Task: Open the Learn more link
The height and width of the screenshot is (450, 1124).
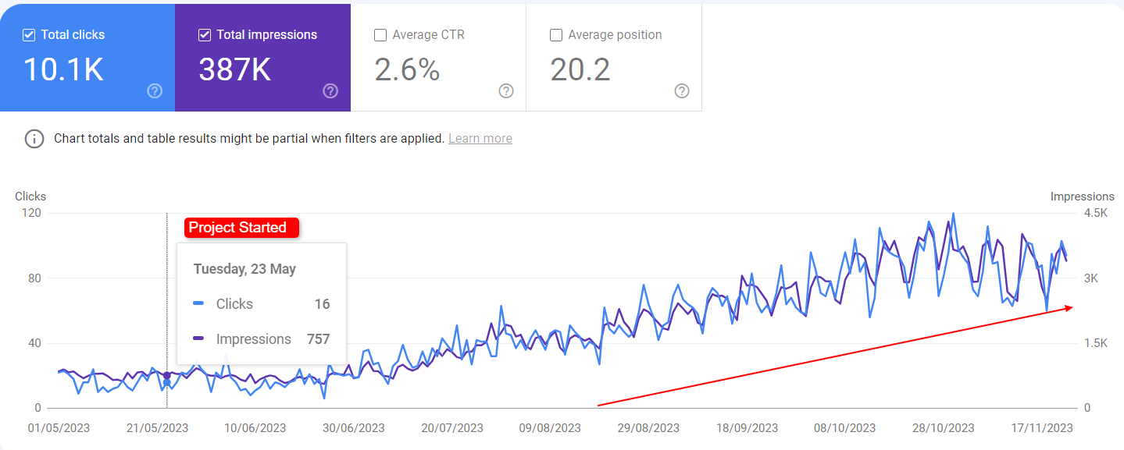Action: [480, 139]
